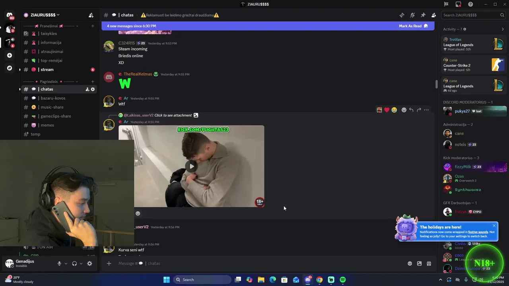Open Discord direct messages home icon
This screenshot has width=509, height=286.
10,15
